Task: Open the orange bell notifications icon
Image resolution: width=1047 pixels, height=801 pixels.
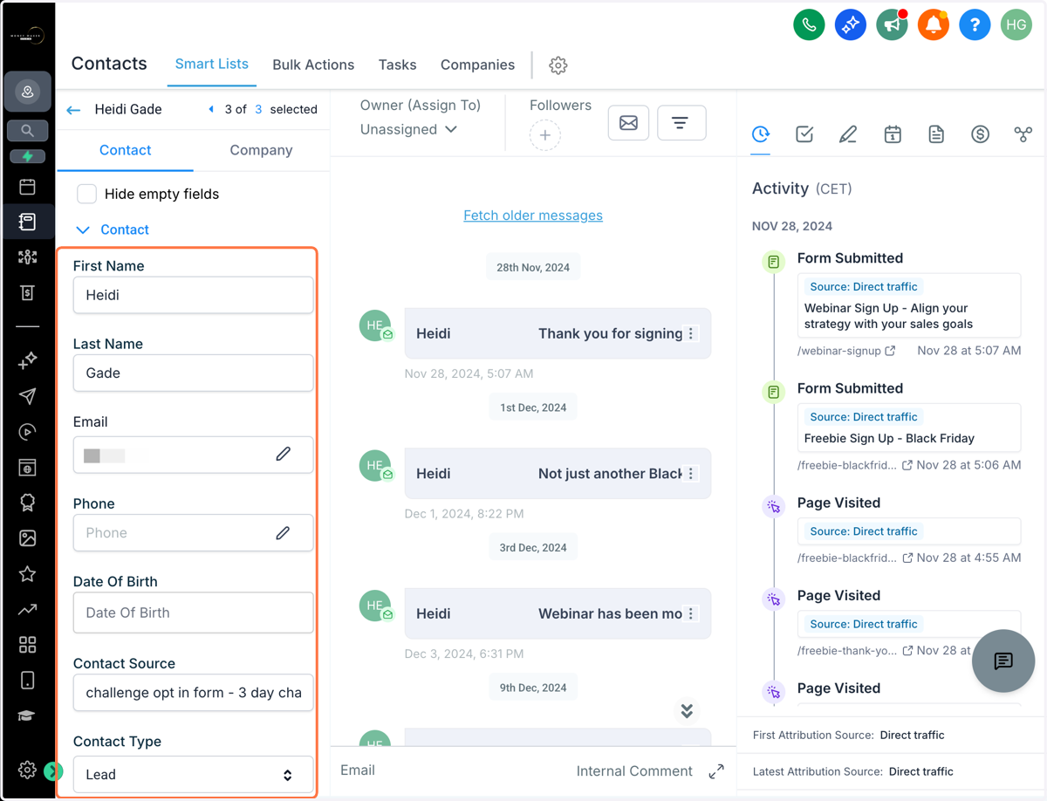Action: point(933,25)
